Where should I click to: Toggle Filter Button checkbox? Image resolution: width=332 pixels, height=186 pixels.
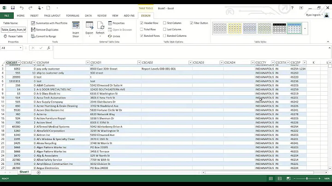coord(191,23)
